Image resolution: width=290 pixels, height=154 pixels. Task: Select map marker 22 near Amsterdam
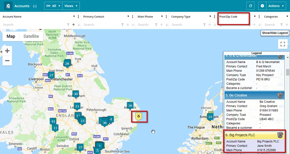click(210, 117)
